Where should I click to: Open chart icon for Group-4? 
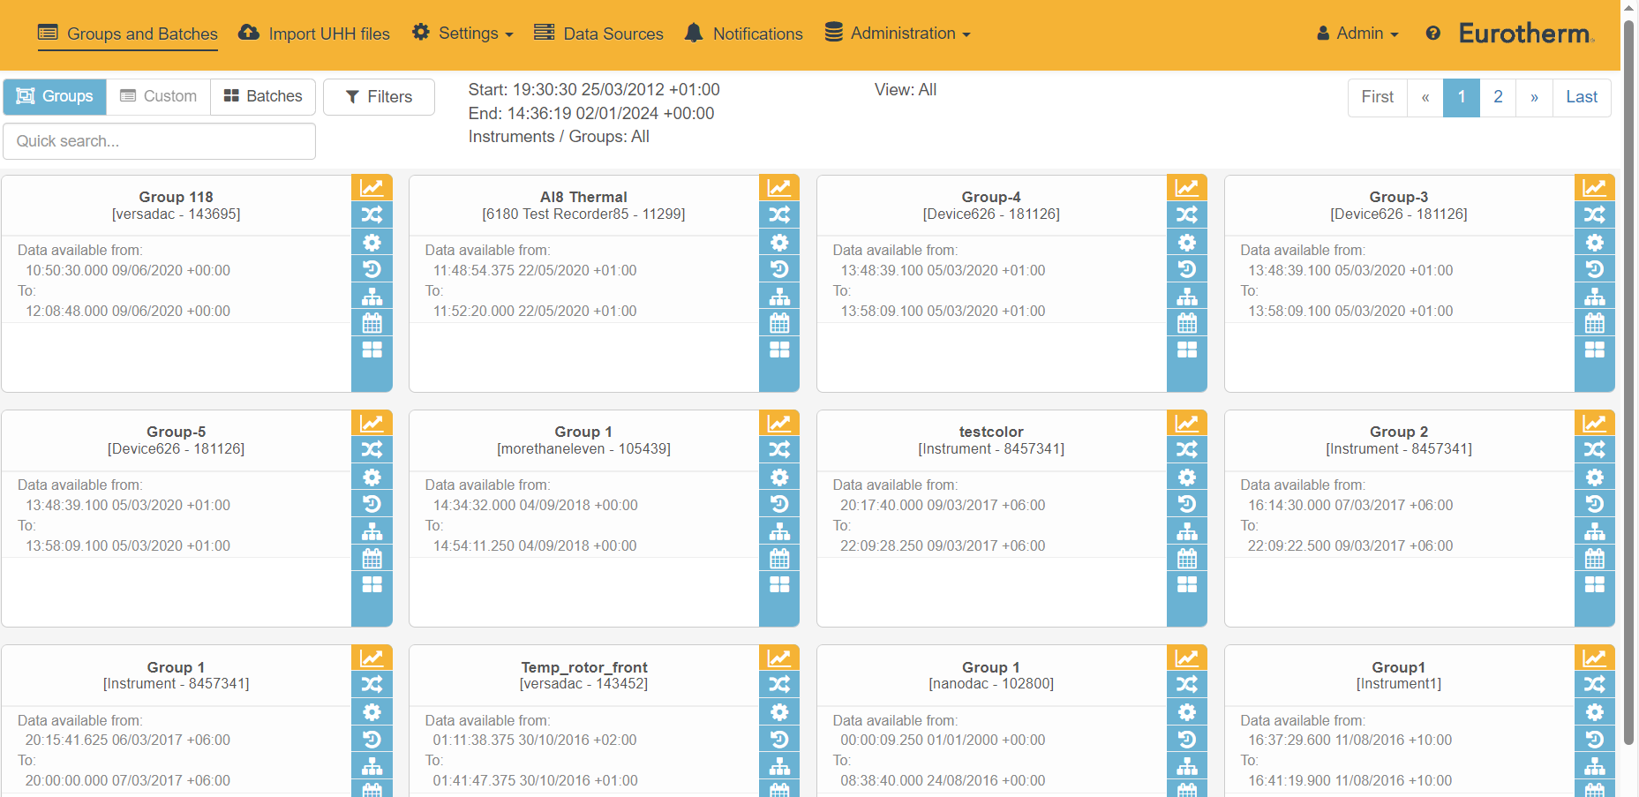click(x=1187, y=187)
